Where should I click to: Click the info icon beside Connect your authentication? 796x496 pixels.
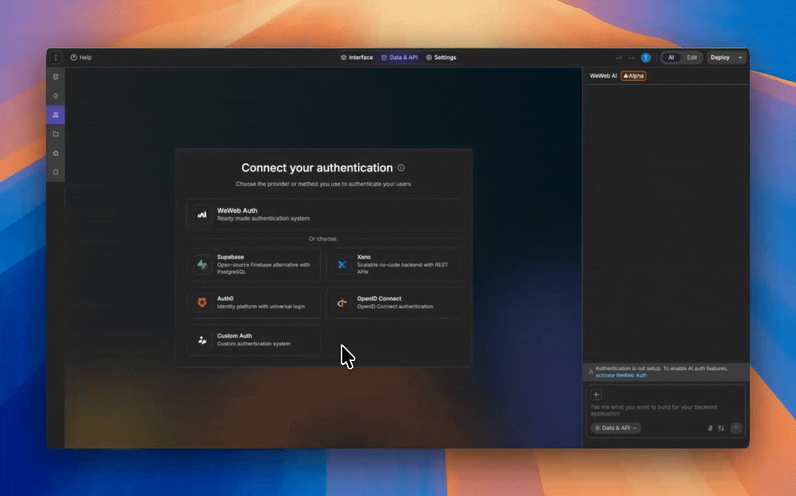[401, 167]
